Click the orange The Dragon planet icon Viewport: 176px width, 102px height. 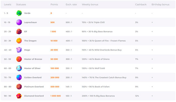coord(19,41)
